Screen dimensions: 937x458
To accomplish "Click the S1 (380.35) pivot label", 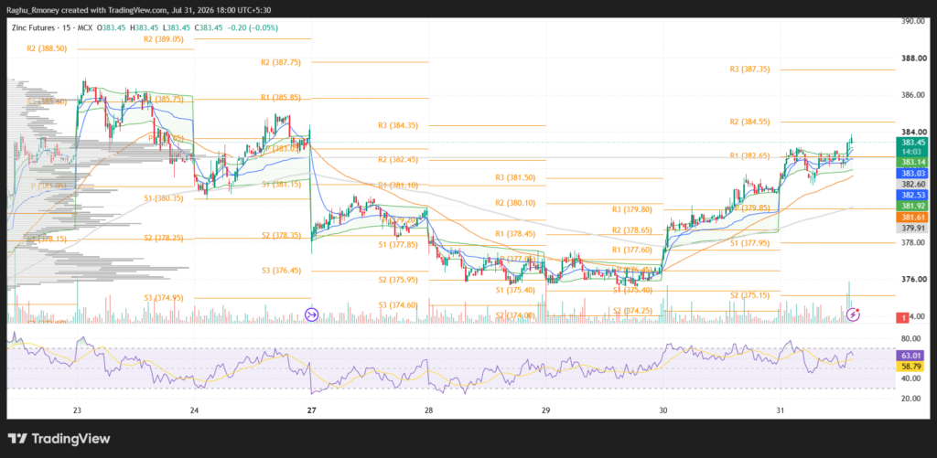I will 164,198.
